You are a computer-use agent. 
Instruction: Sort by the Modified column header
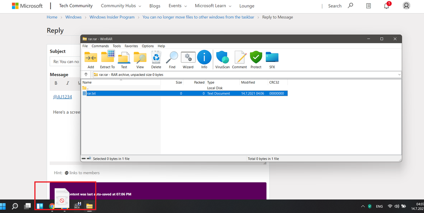pos(254,82)
